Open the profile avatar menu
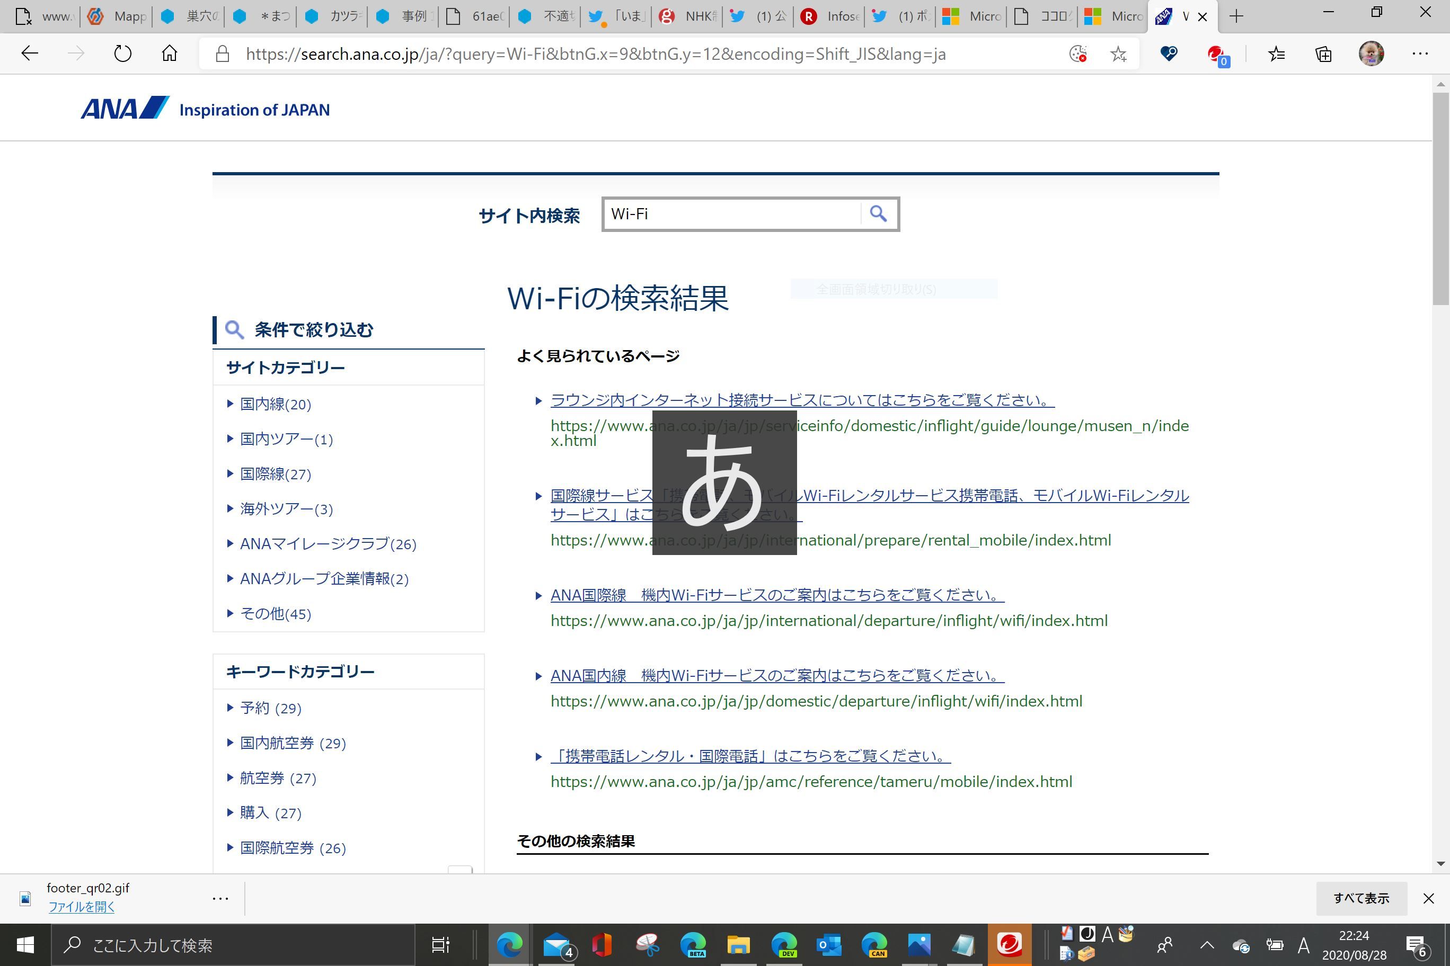1450x966 pixels. [1371, 54]
